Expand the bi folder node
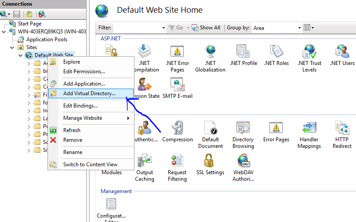The width and height of the screenshot is (356, 222). pyautogui.click(x=29, y=72)
